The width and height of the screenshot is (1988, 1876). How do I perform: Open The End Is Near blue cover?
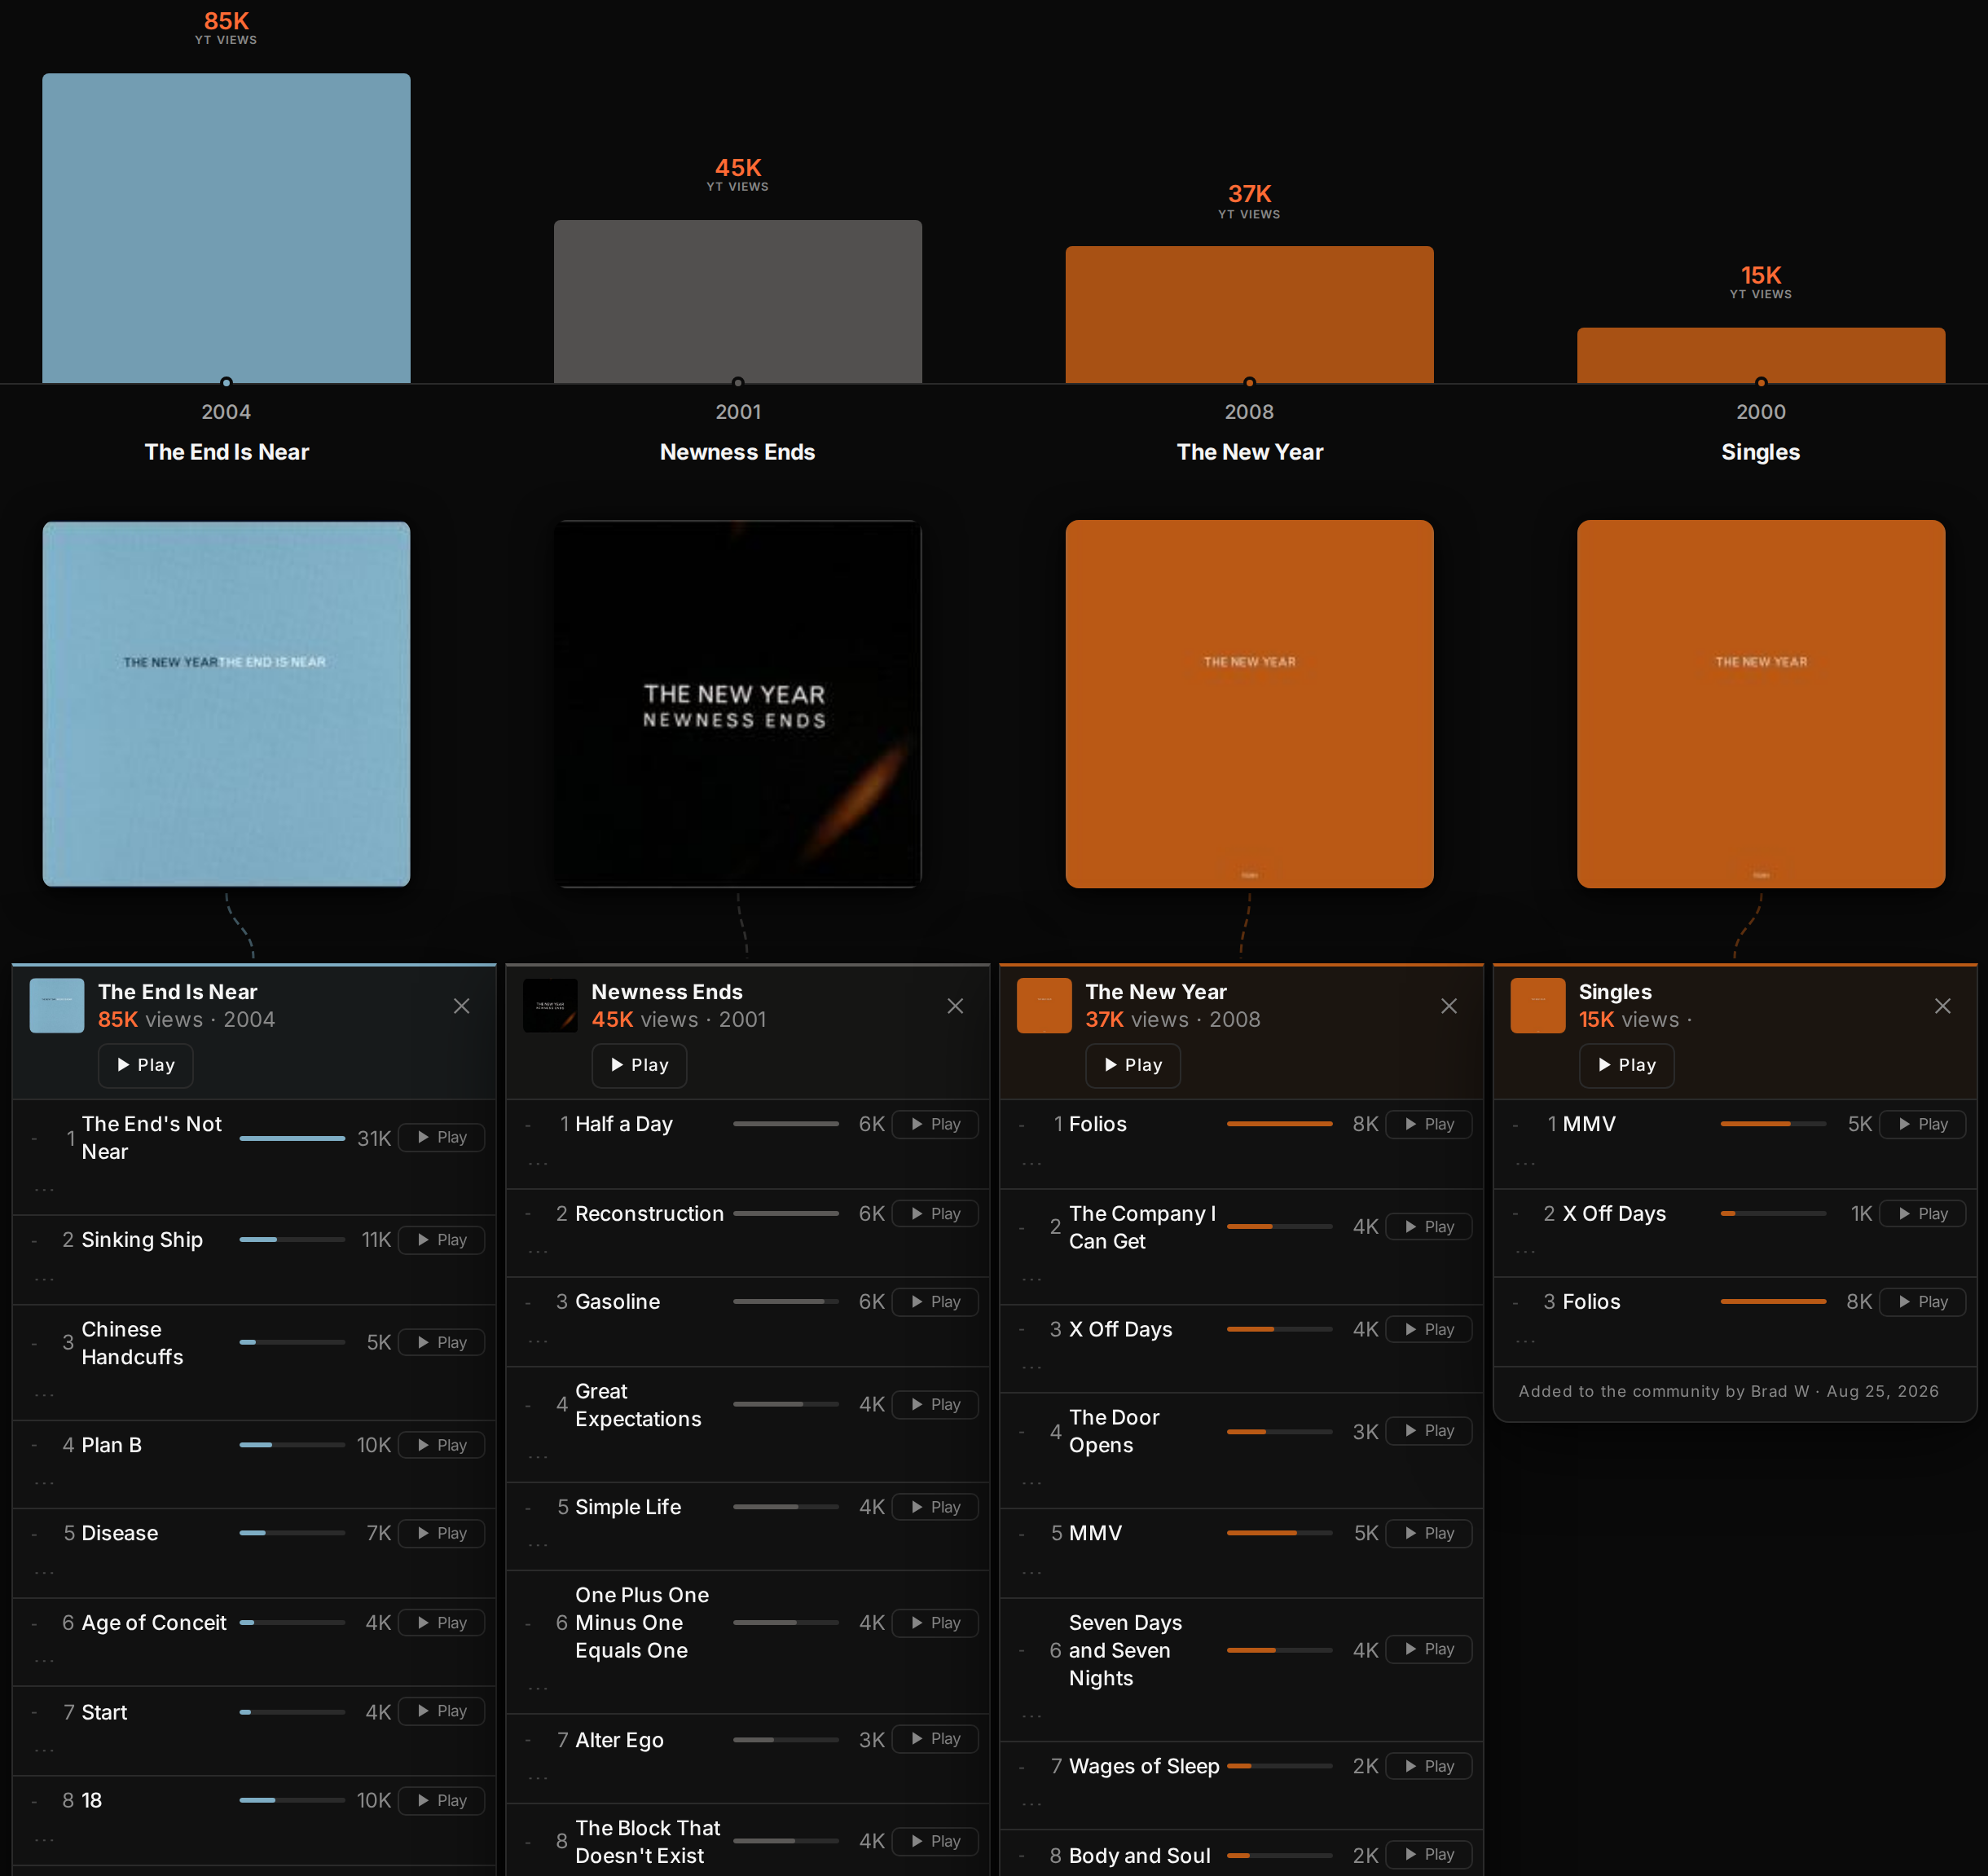[x=226, y=703]
